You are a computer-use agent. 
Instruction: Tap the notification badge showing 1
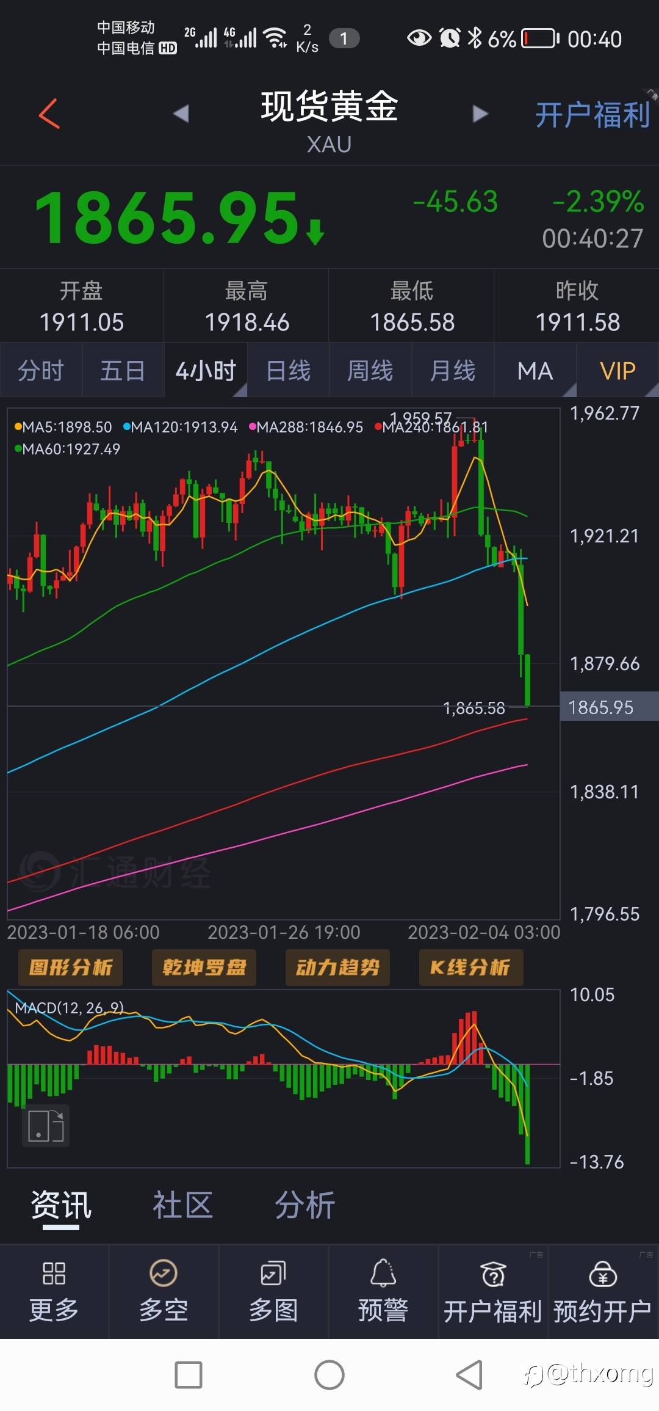[x=344, y=38]
